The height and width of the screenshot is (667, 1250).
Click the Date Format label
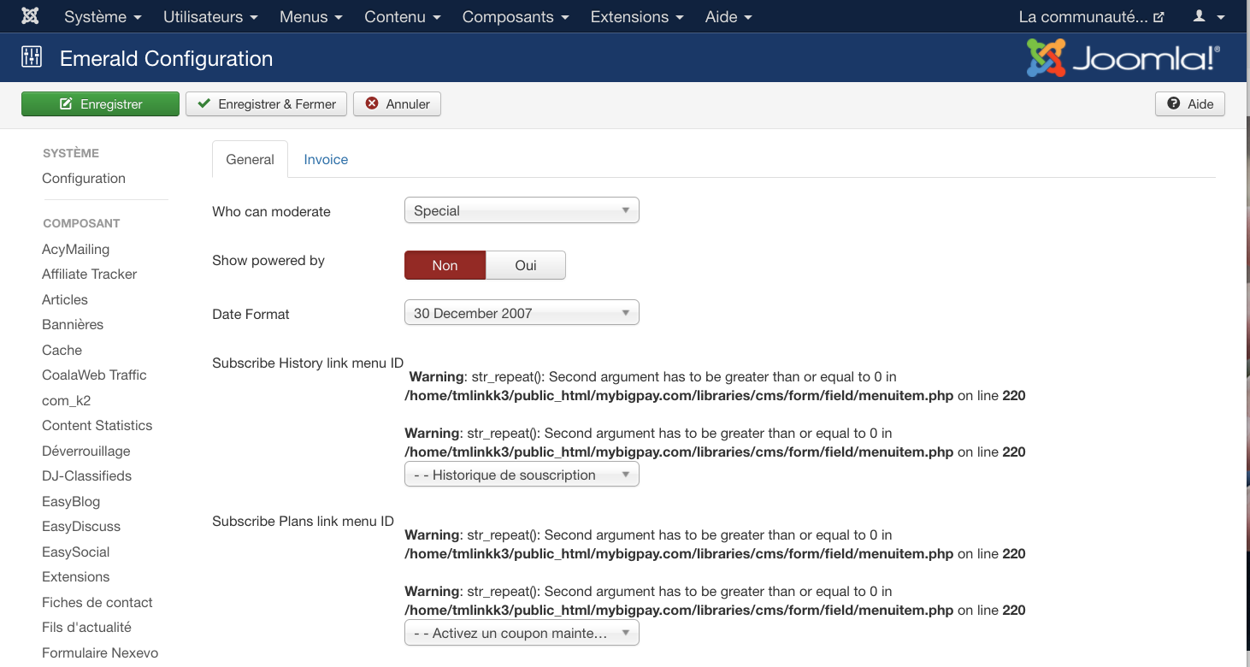(251, 314)
